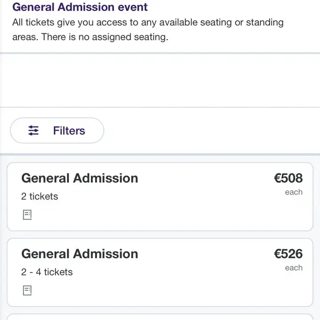Select the €508 General Admission listing
The width and height of the screenshot is (320, 320).
tap(160, 197)
